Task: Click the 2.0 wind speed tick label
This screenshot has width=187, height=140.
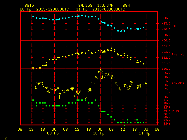Action: (x=168, y=89)
